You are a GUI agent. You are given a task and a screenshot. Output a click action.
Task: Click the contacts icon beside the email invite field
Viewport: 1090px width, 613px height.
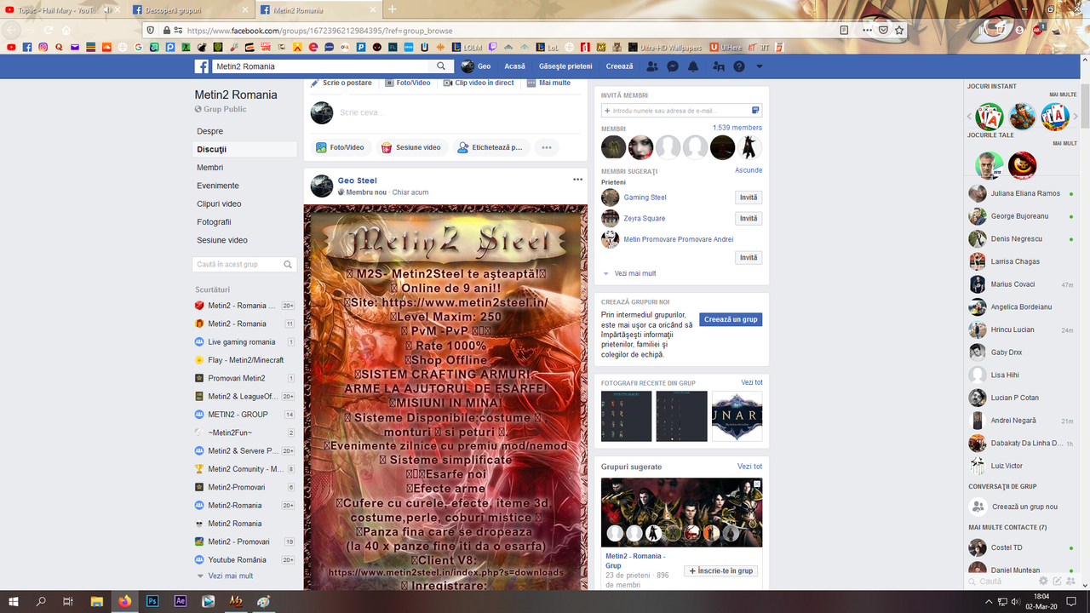click(x=755, y=111)
